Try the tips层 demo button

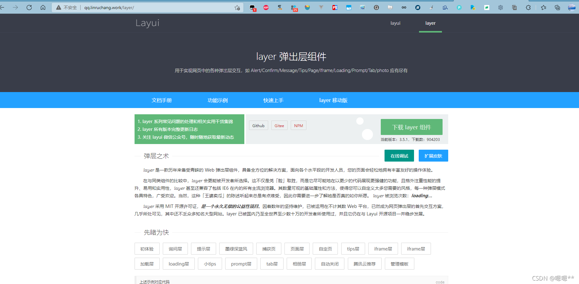pyautogui.click(x=353, y=249)
